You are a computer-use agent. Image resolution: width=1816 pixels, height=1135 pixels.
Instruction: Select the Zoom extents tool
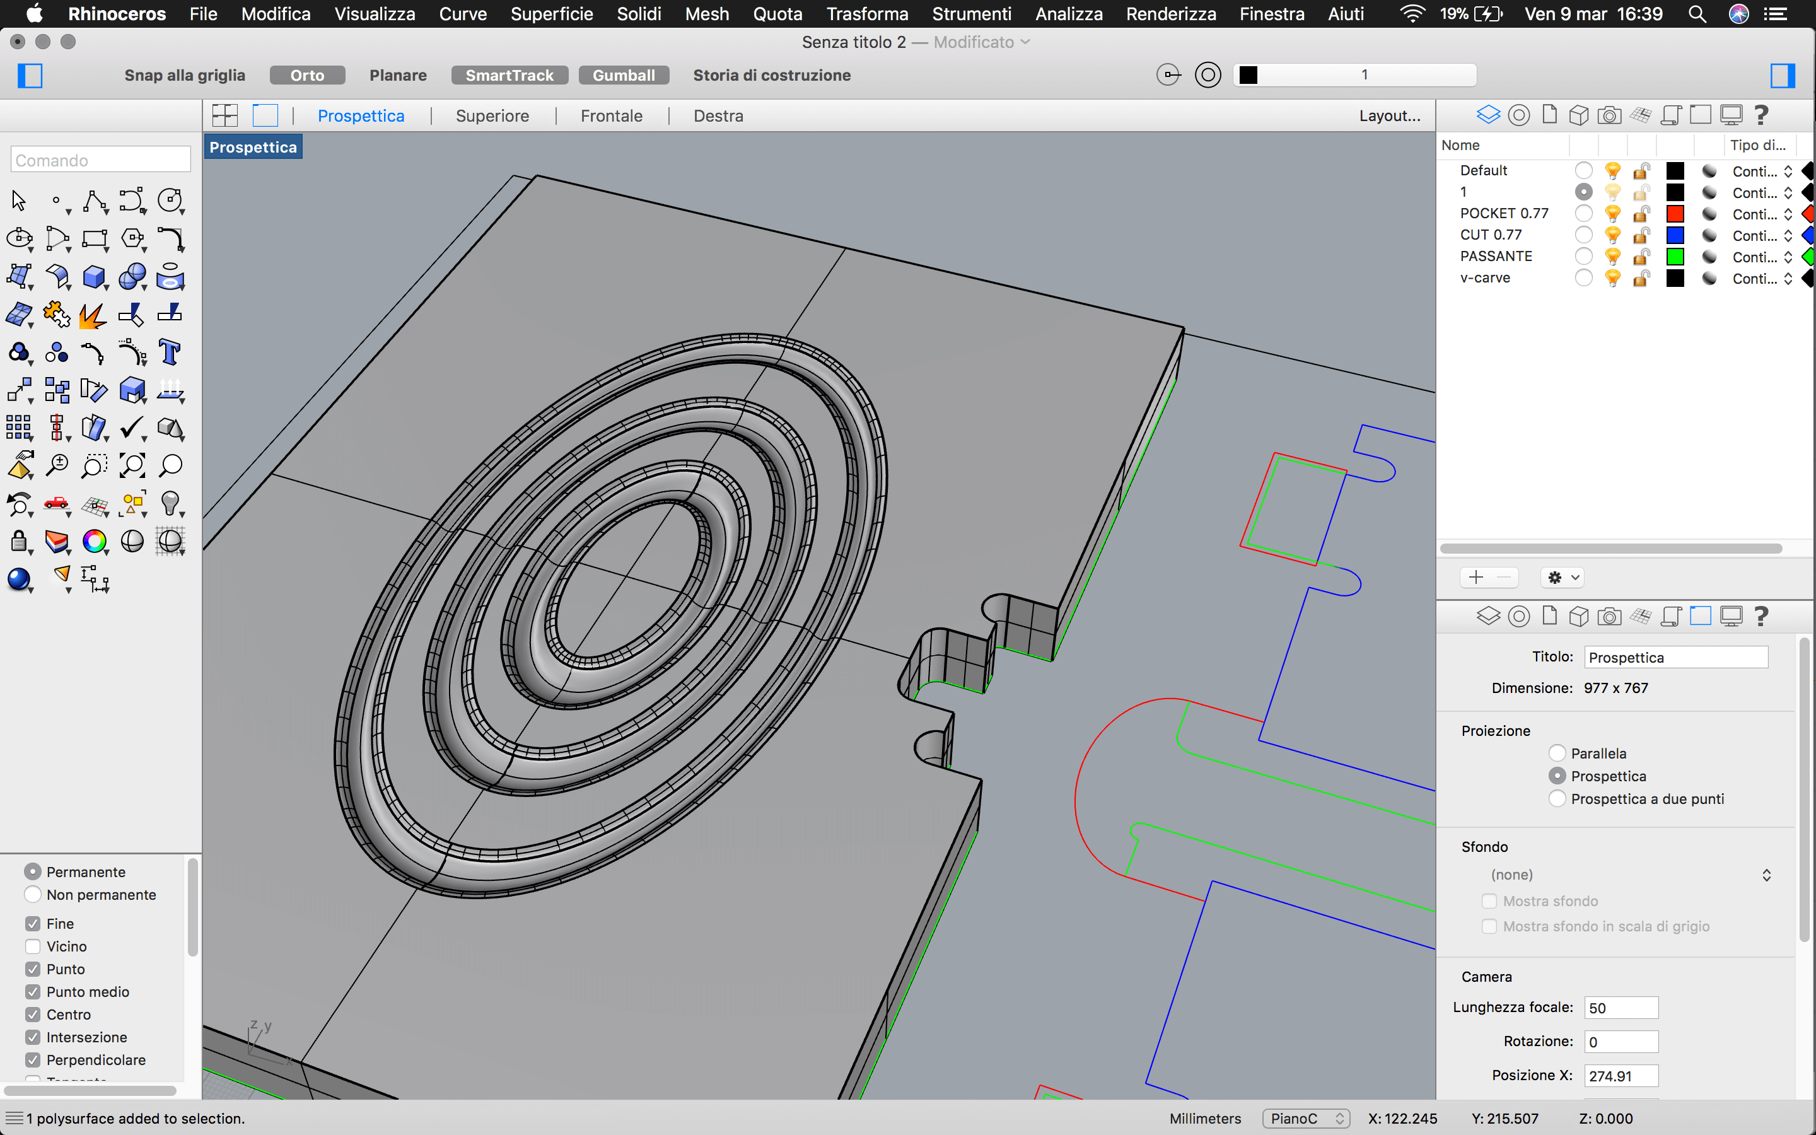(133, 465)
